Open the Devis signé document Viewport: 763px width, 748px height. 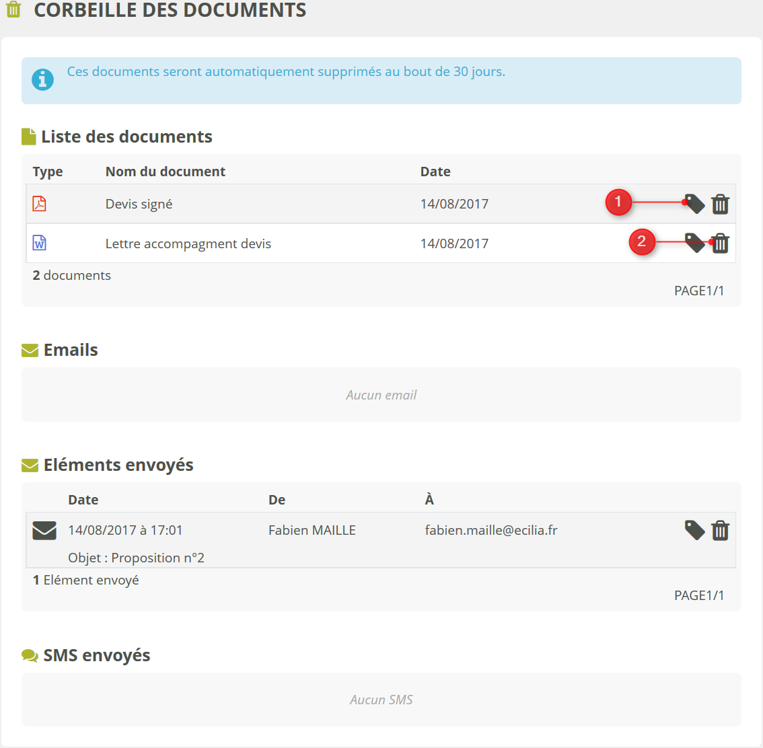(x=139, y=204)
